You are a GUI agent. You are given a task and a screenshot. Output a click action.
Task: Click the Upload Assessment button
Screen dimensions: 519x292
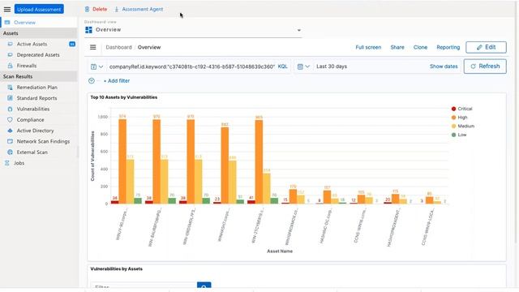point(39,9)
